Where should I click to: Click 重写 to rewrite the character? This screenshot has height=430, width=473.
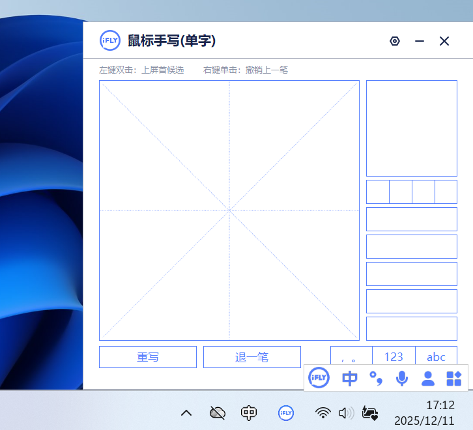(148, 357)
